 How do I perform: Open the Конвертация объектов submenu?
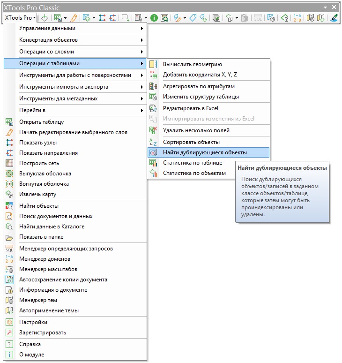coord(75,40)
